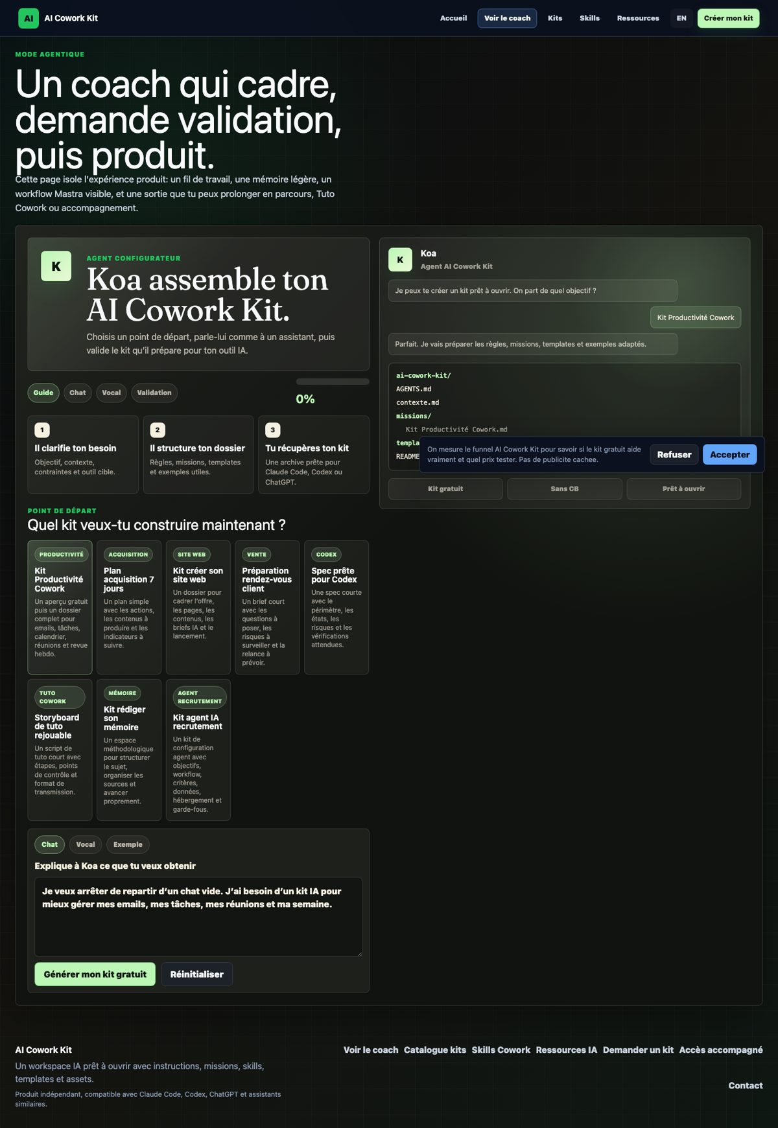
Task: Select the Guide tab
Action: [x=43, y=393]
